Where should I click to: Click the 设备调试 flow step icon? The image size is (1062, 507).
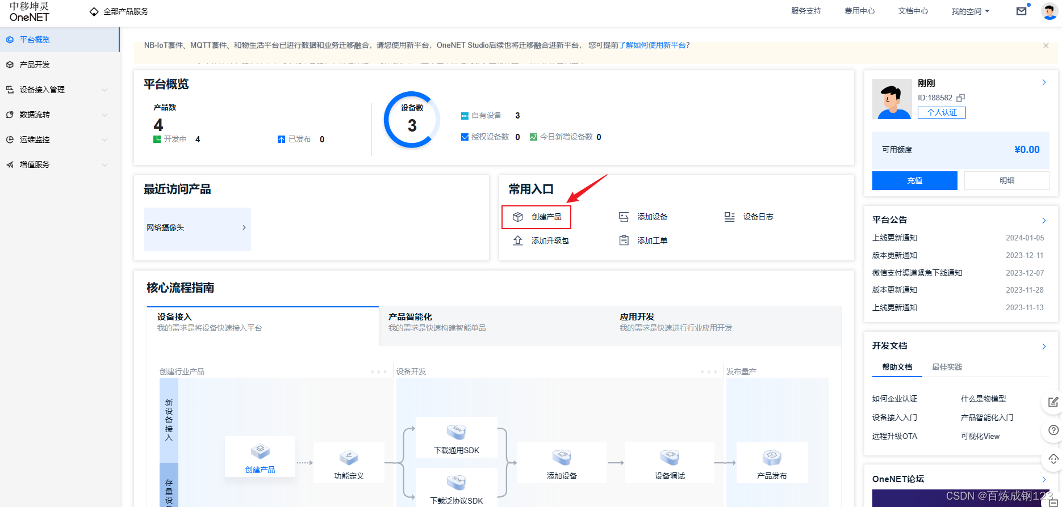[670, 457]
